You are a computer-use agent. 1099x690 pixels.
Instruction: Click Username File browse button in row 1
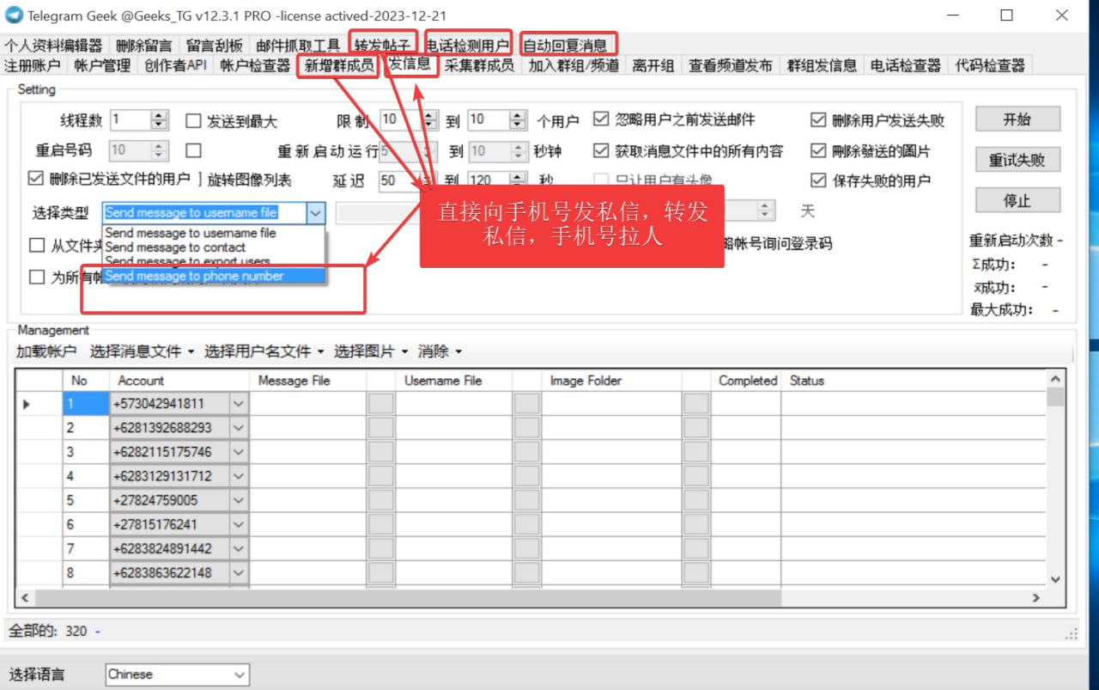pyautogui.click(x=527, y=403)
